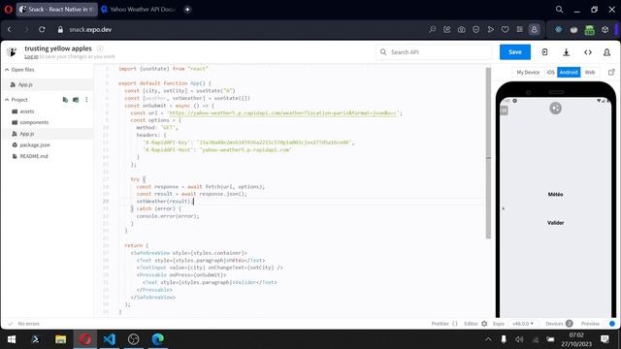The width and height of the screenshot is (621, 349).
Task: Open Opera extensions cube icon
Action: coord(605,29)
